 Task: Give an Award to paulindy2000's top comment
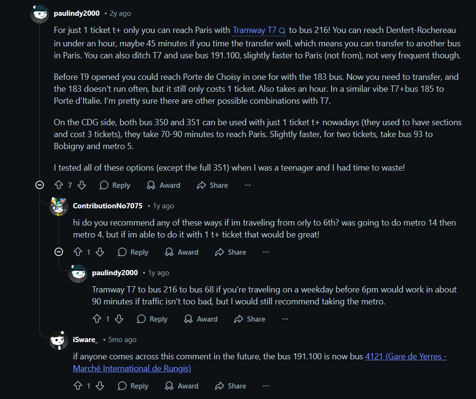click(163, 185)
